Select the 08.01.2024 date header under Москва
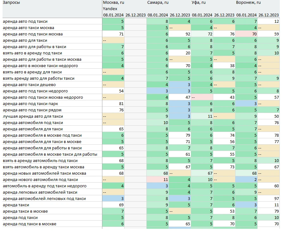282x231 pixels. pos(113,15)
